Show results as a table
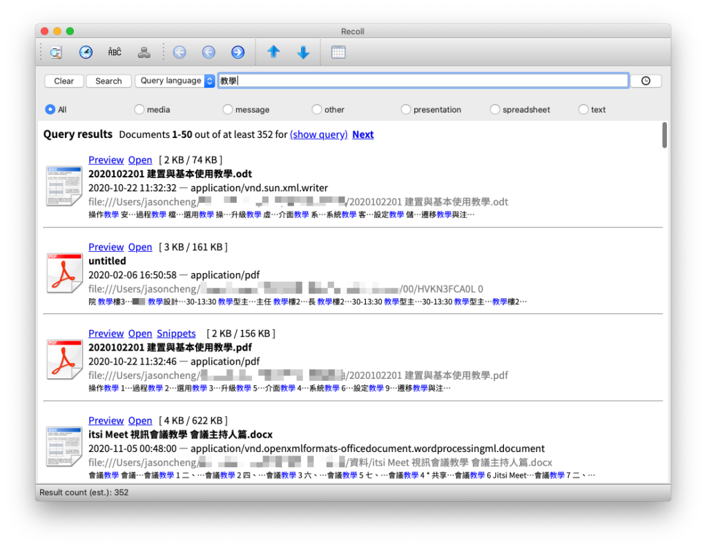This screenshot has height=548, width=707. coord(338,52)
